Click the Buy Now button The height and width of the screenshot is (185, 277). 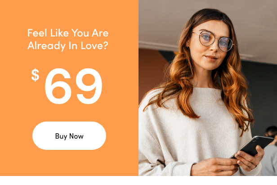coord(69,135)
